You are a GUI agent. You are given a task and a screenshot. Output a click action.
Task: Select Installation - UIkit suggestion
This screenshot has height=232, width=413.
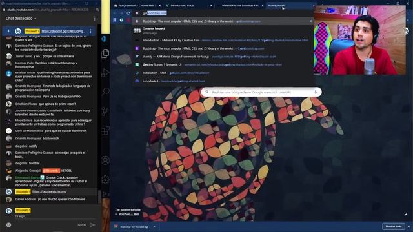223,73
